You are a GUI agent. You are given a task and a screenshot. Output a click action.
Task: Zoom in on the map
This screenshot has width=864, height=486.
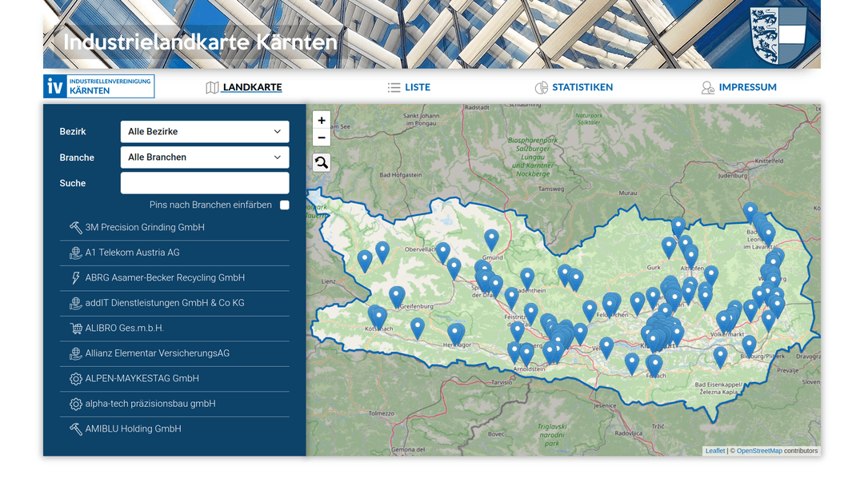click(x=322, y=121)
